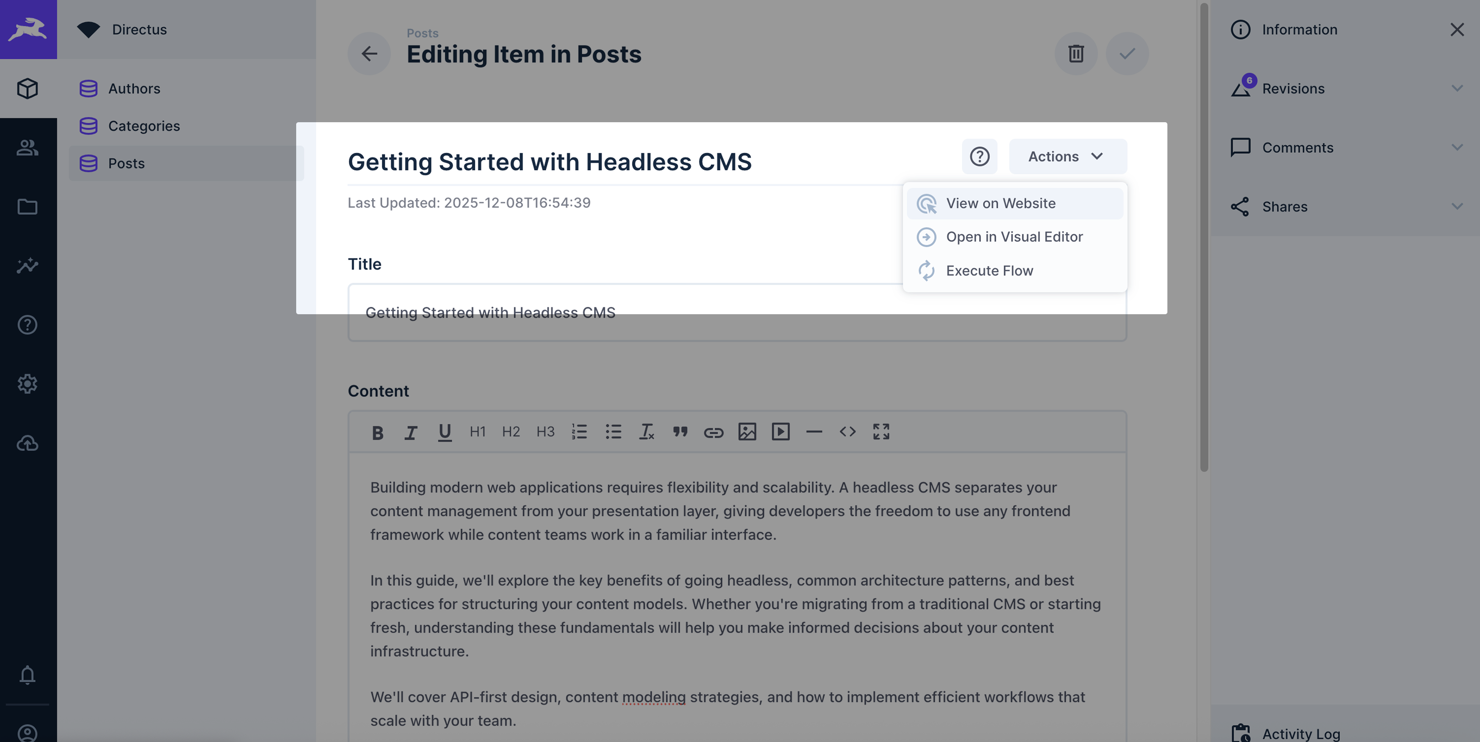Select the H2 heading icon
1480x742 pixels.
[x=510, y=432]
